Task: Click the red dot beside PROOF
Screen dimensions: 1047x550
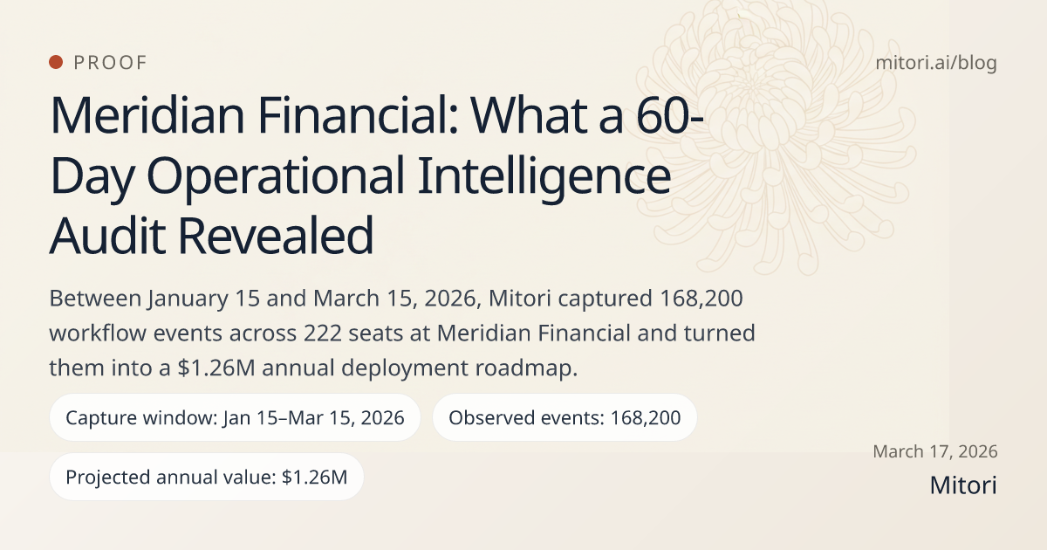Action: 56,62
